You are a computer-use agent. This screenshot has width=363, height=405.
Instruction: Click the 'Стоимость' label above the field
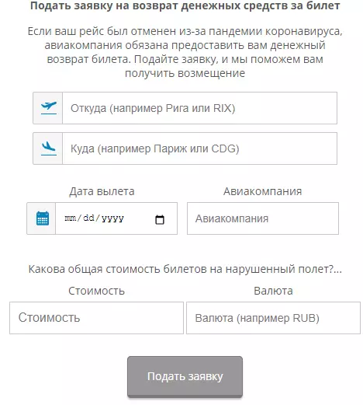tap(96, 291)
